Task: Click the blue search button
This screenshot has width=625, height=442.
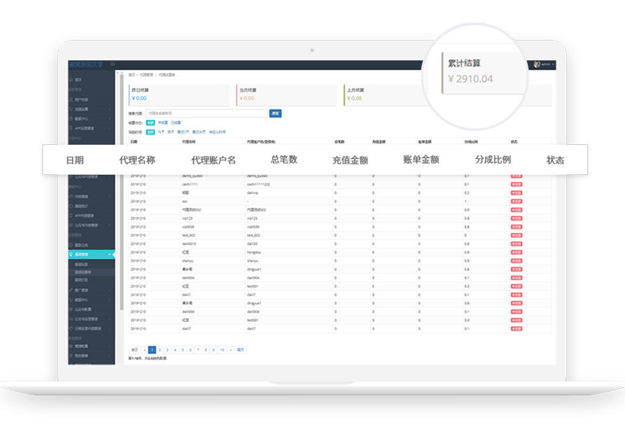Action: (x=275, y=113)
